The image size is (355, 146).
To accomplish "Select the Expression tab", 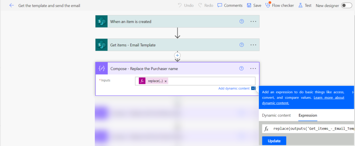I will [x=308, y=115].
